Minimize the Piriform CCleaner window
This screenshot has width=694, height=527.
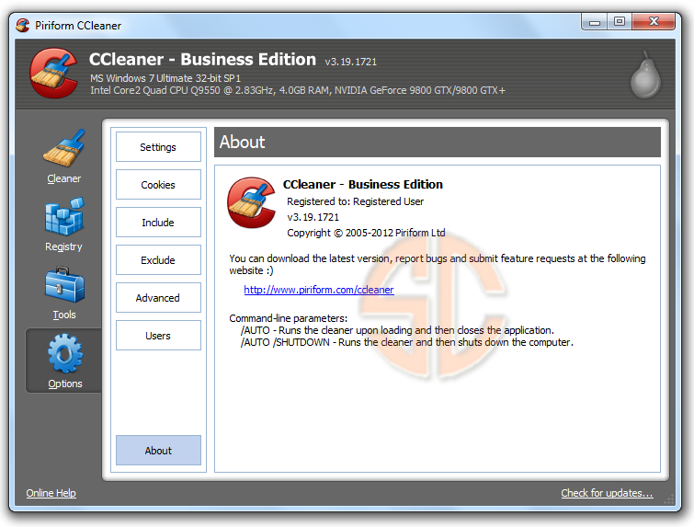[595, 22]
